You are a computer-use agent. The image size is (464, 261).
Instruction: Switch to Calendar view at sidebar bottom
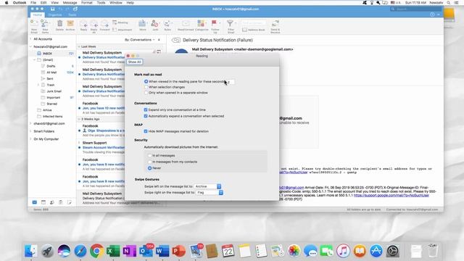(x=43, y=202)
